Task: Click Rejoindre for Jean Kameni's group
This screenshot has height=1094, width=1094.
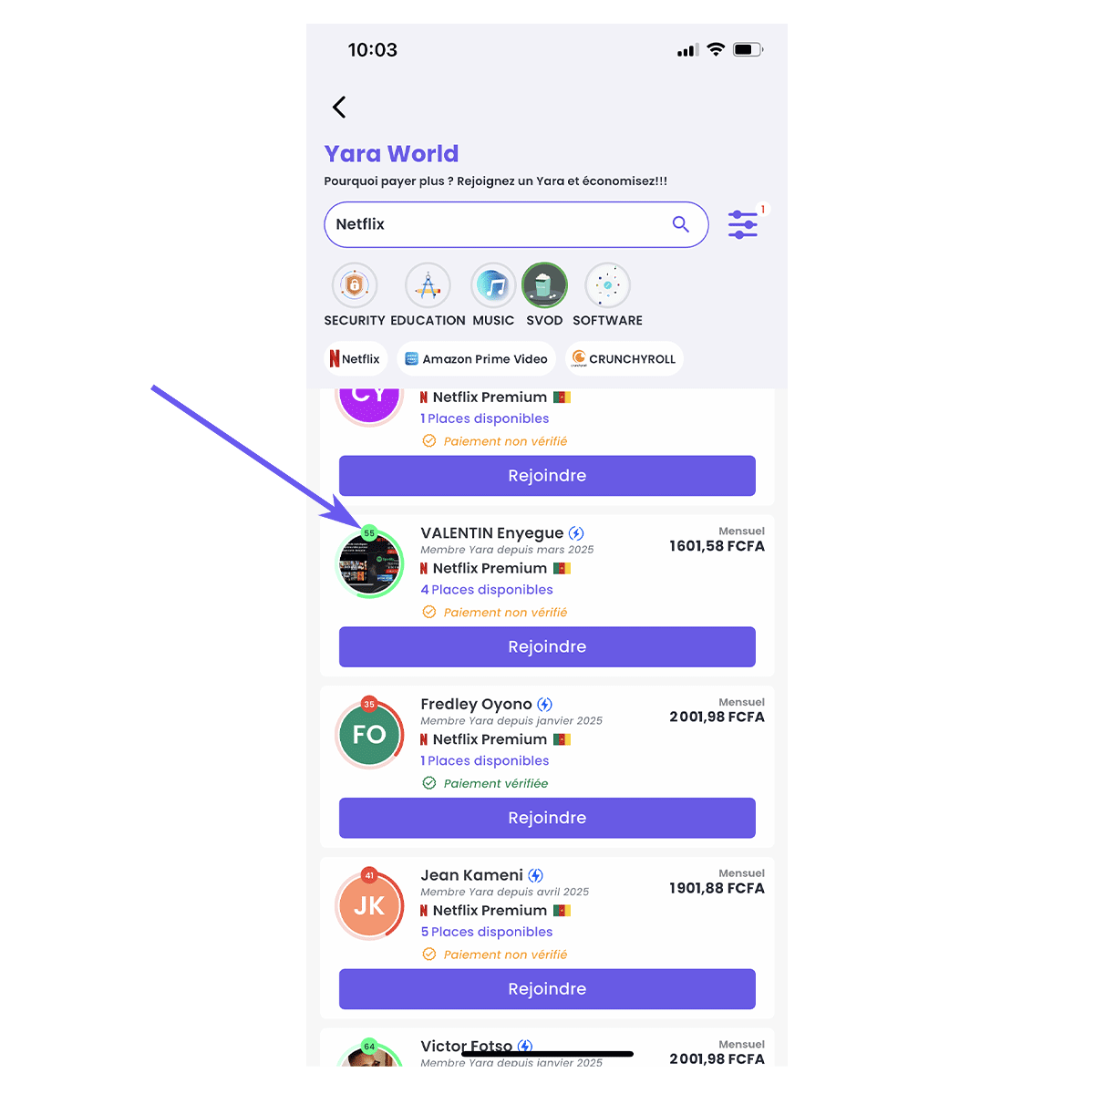Action: 547,989
